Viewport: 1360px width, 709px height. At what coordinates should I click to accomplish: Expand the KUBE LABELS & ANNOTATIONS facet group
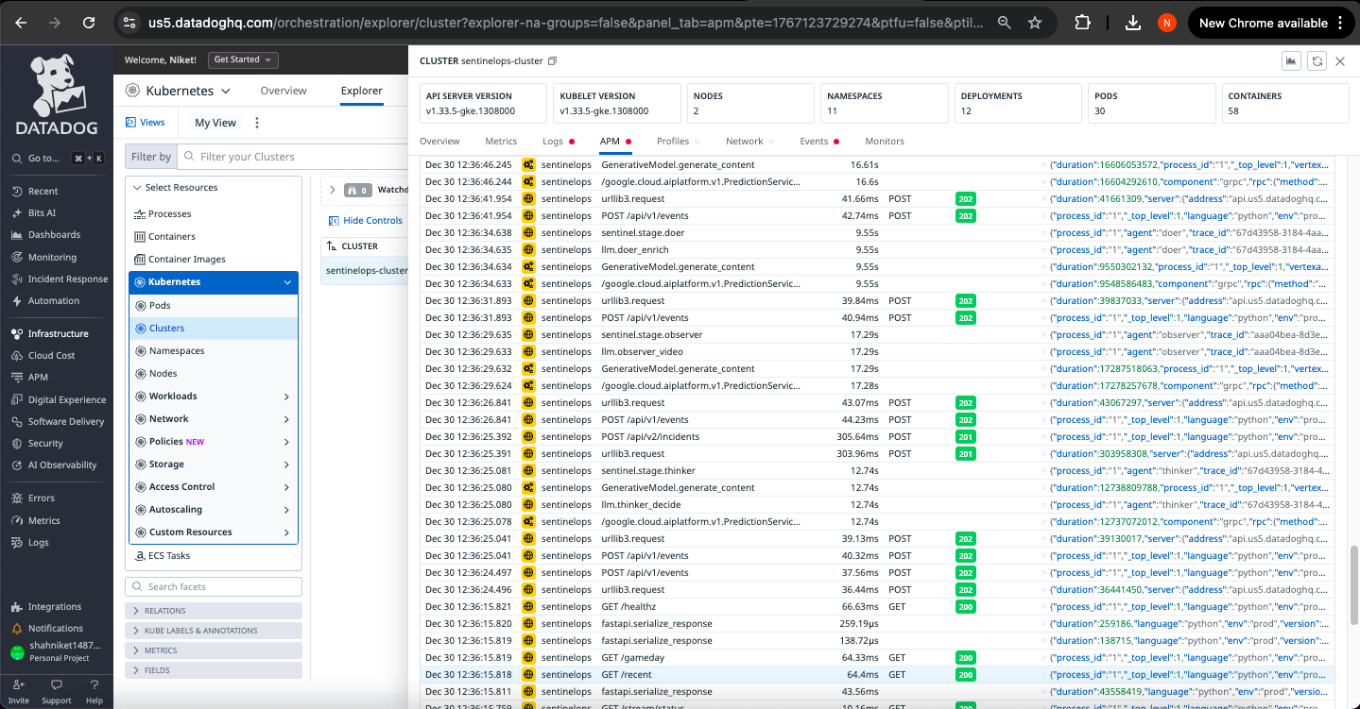coord(214,631)
